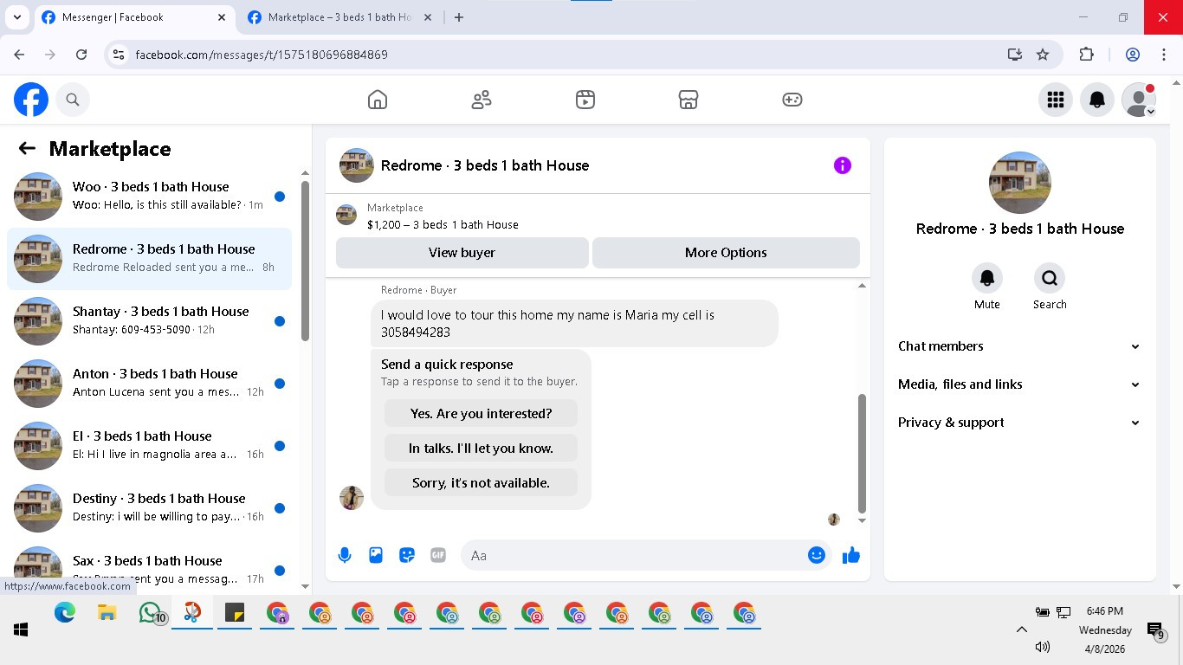This screenshot has height=665, width=1183.
Task: Switch to the Marketplace browser tab
Action: pyautogui.click(x=339, y=17)
